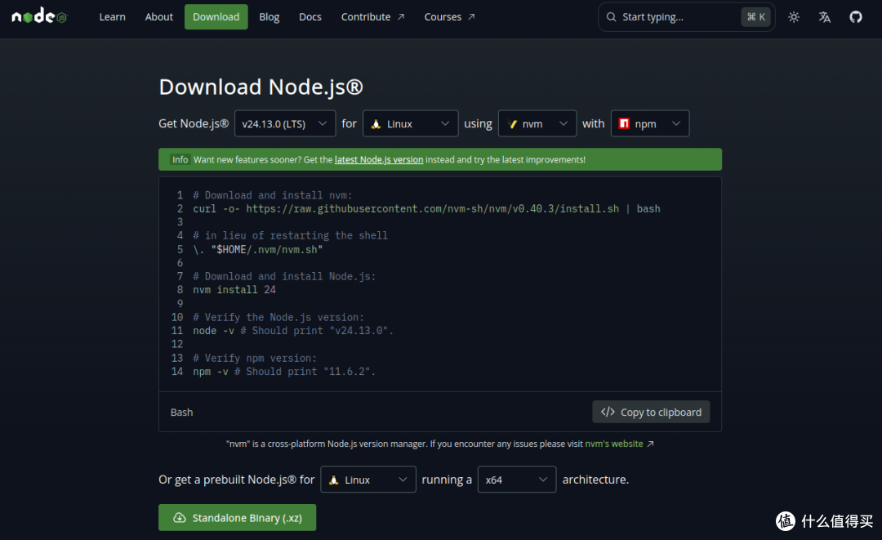Open the GitHub icon link
This screenshot has width=882, height=540.
pyautogui.click(x=856, y=17)
